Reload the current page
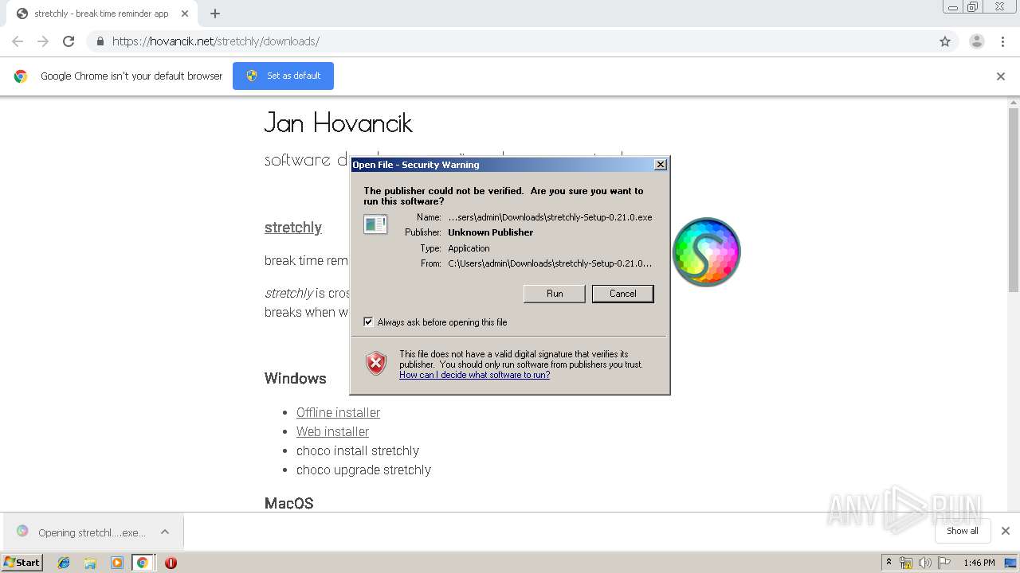This screenshot has width=1020, height=573. click(x=69, y=41)
